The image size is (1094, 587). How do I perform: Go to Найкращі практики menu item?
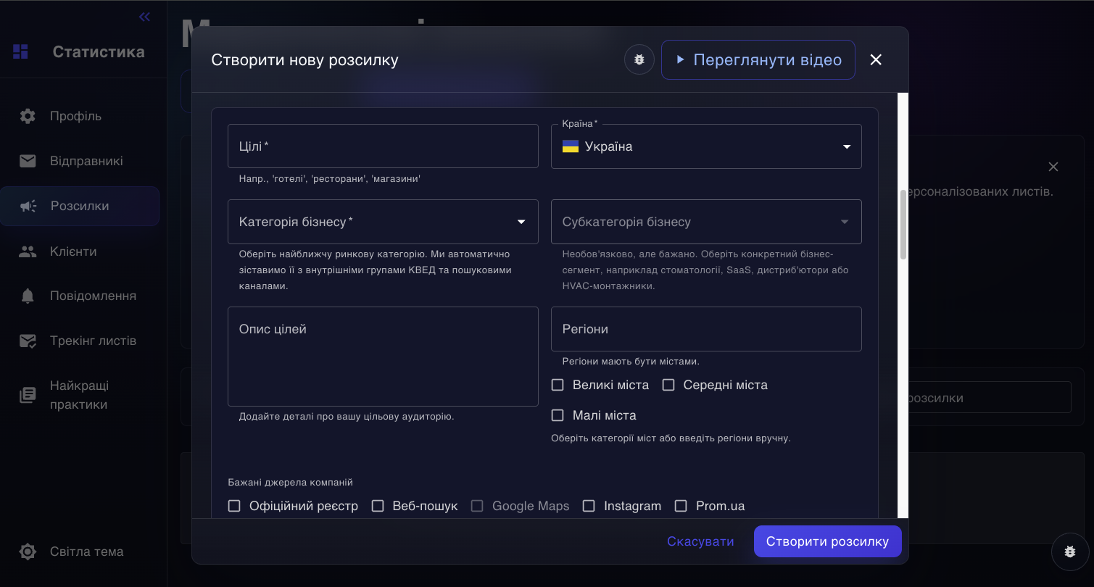pyautogui.click(x=79, y=395)
